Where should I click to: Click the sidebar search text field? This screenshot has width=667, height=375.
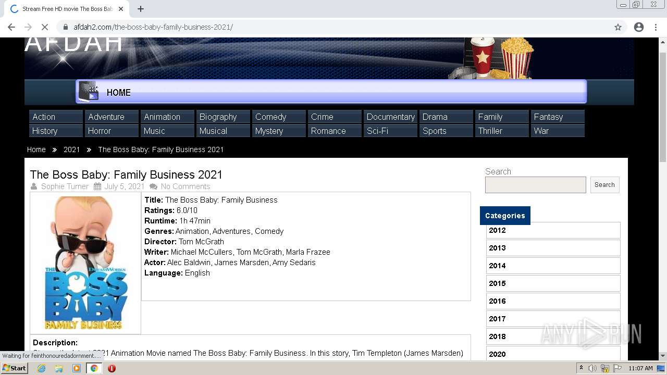point(536,185)
